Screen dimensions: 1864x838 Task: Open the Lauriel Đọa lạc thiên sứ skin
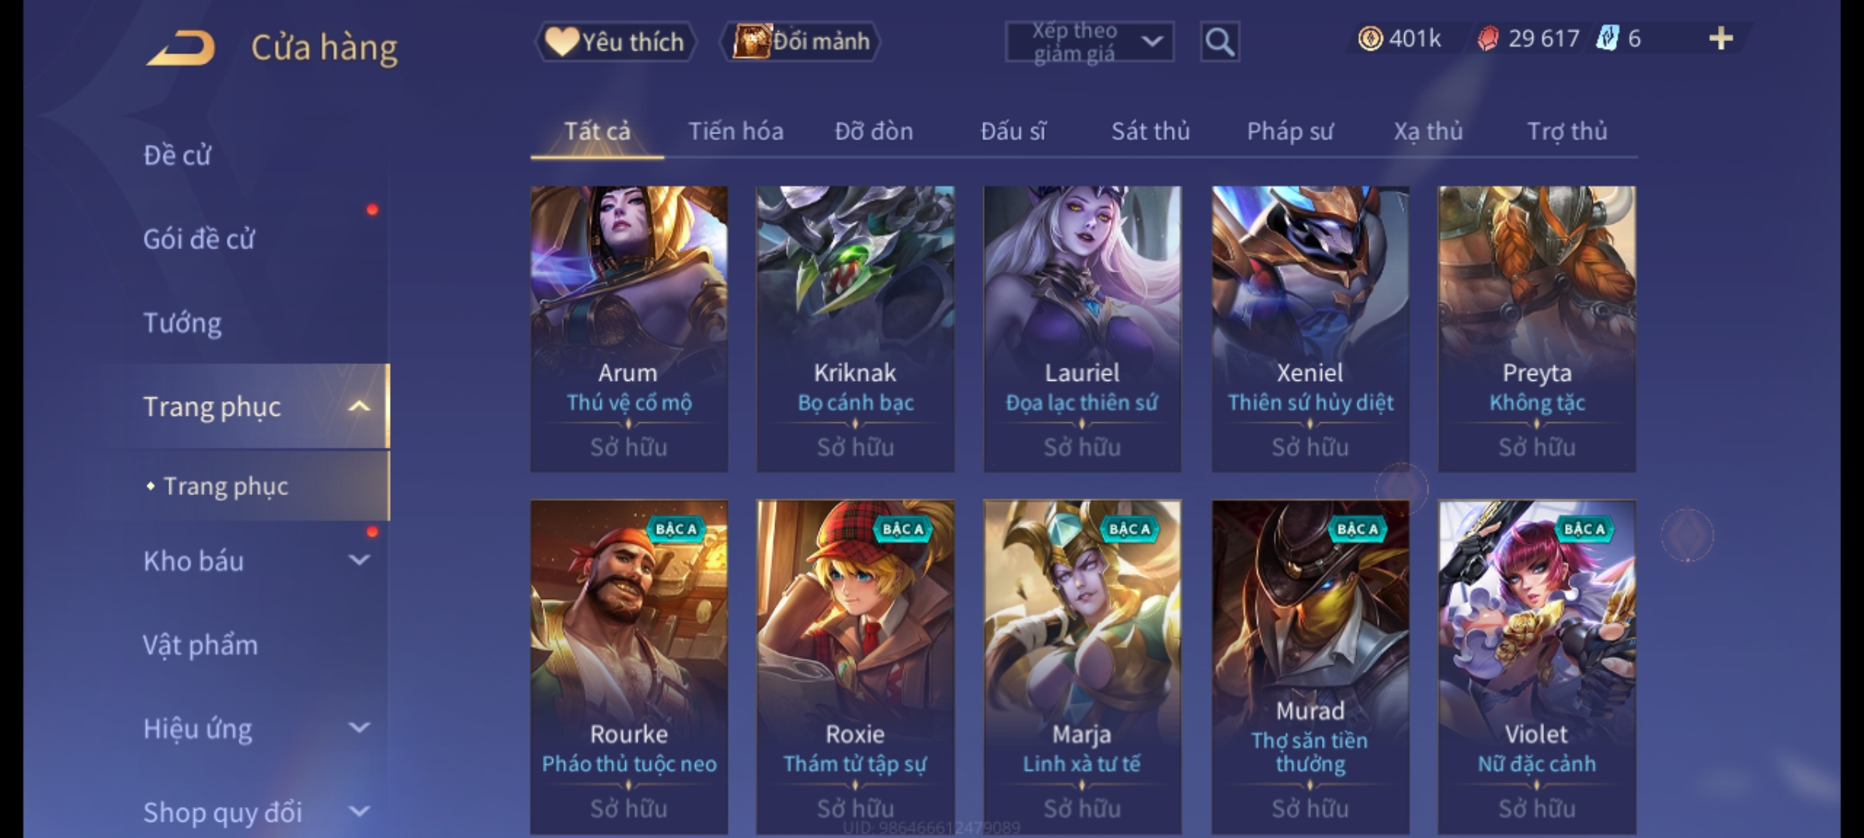(x=1082, y=328)
